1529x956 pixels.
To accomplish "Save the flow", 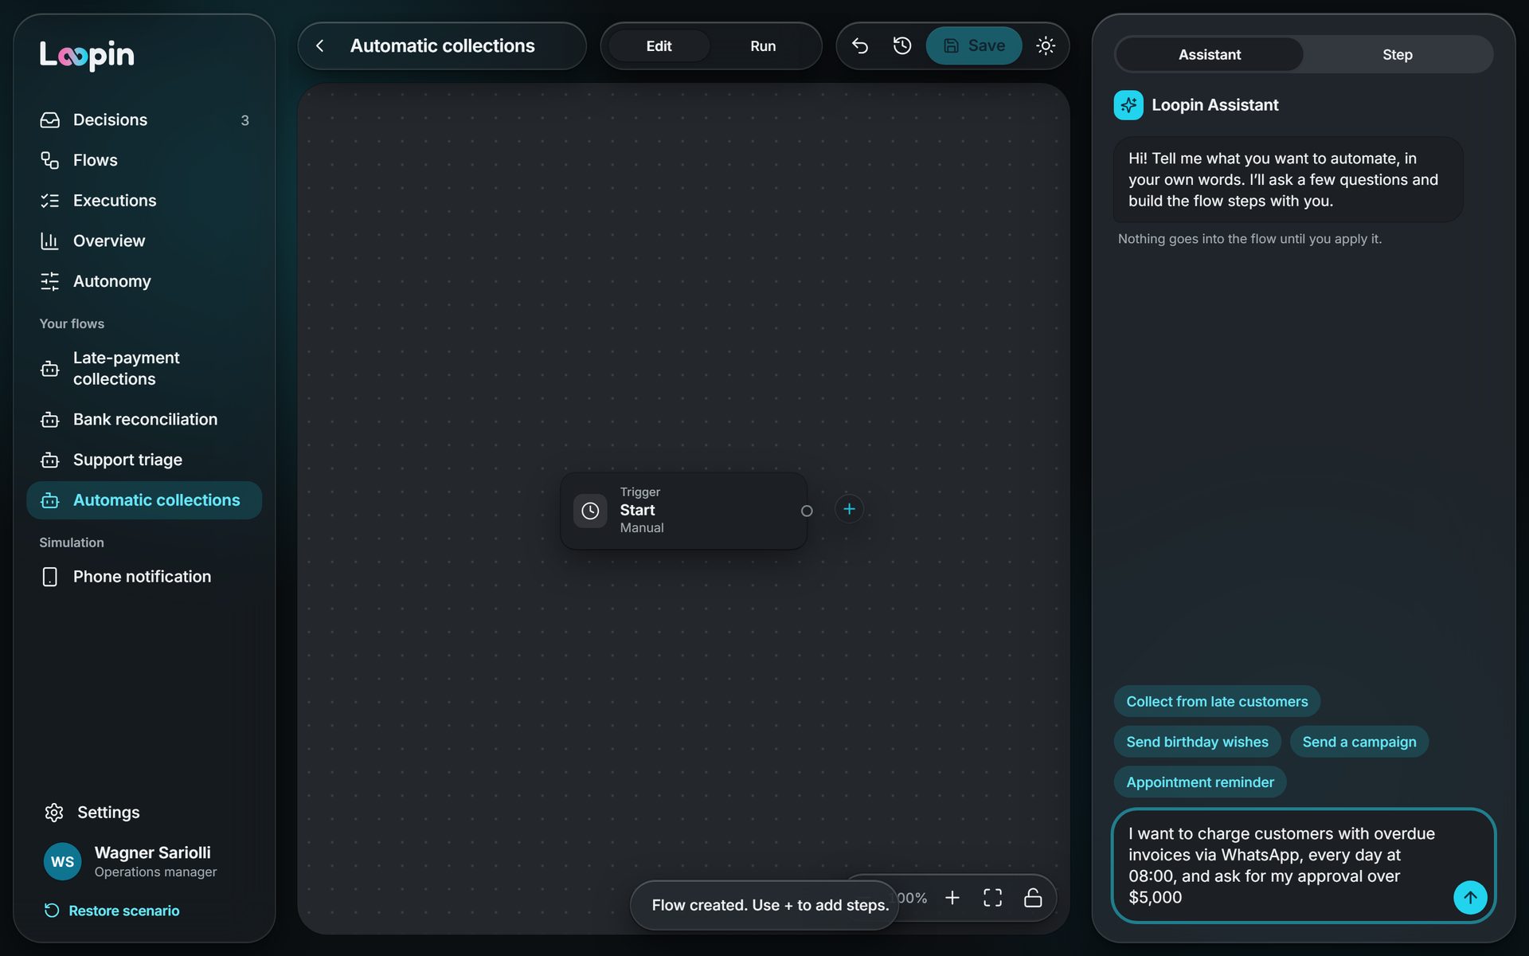I will tap(974, 46).
